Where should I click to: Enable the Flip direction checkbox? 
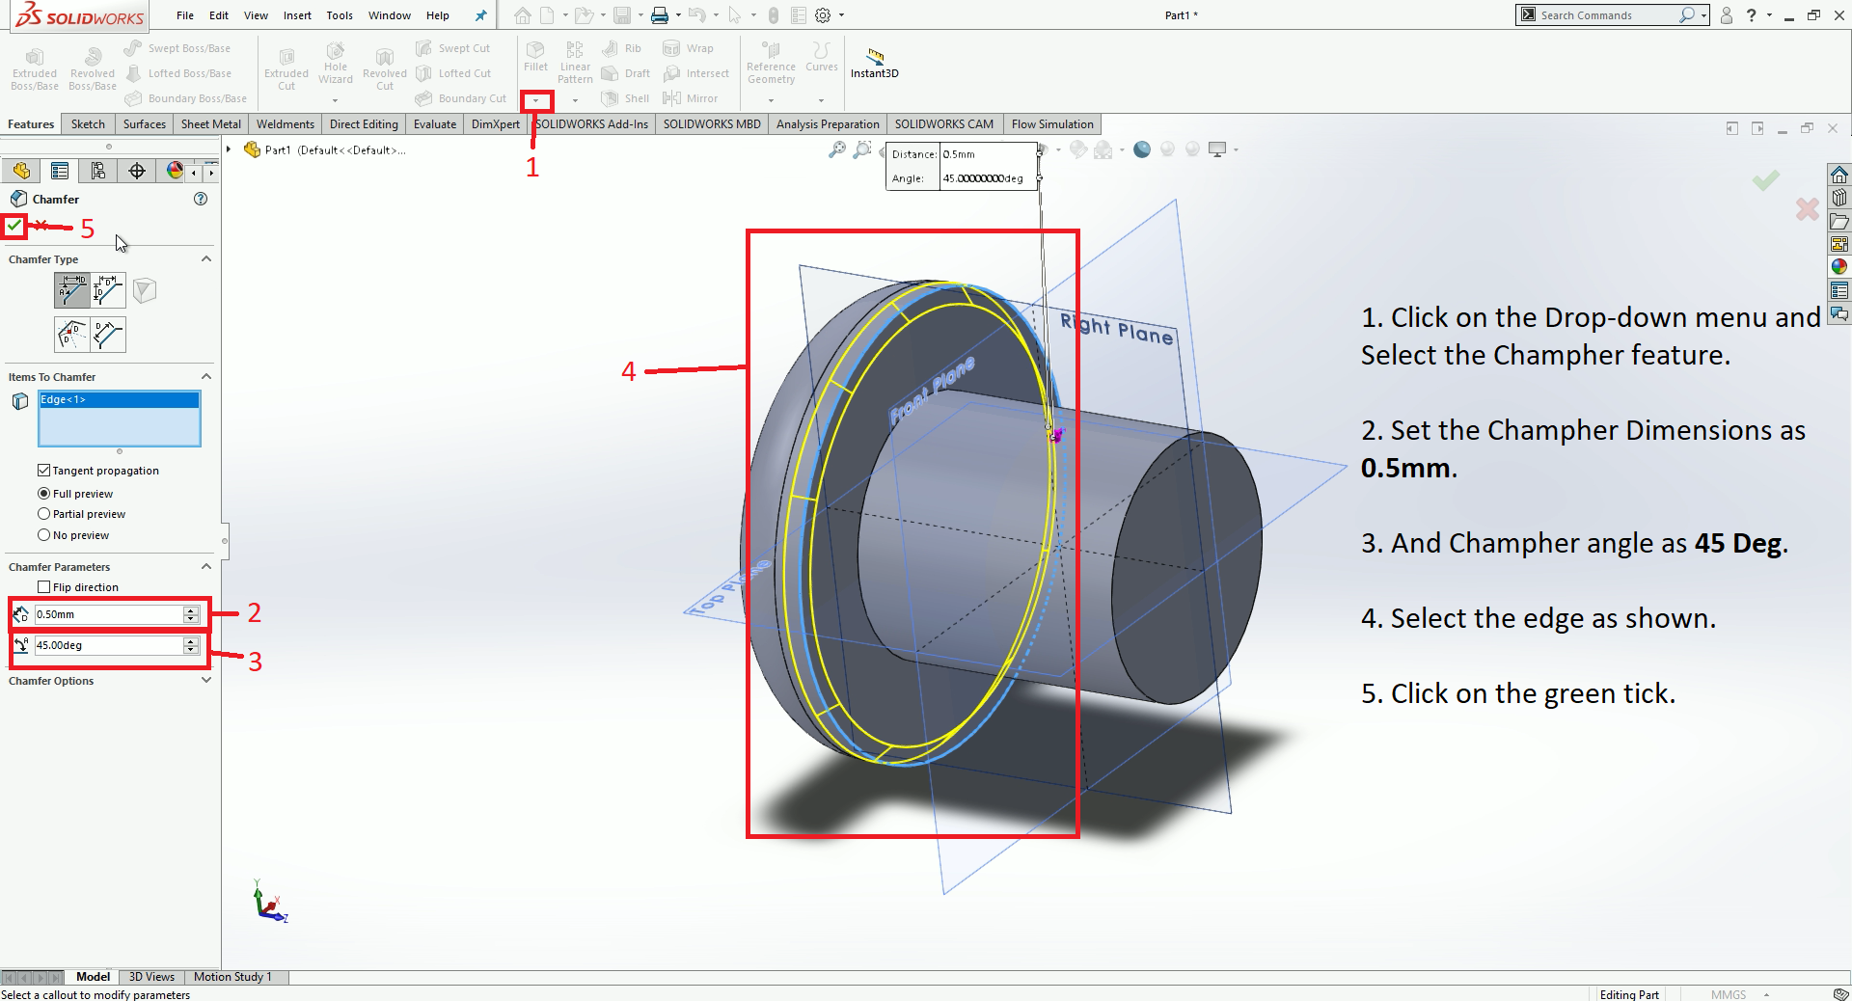43,587
